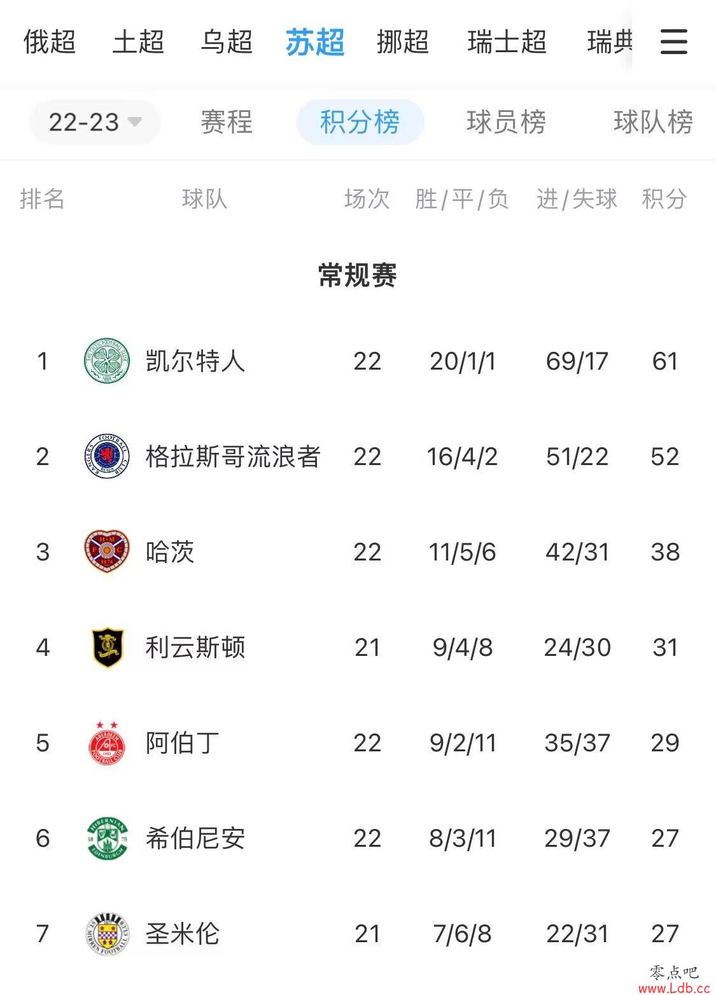Select the 挪超 league tab
Screen dimensions: 716x995
click(403, 42)
